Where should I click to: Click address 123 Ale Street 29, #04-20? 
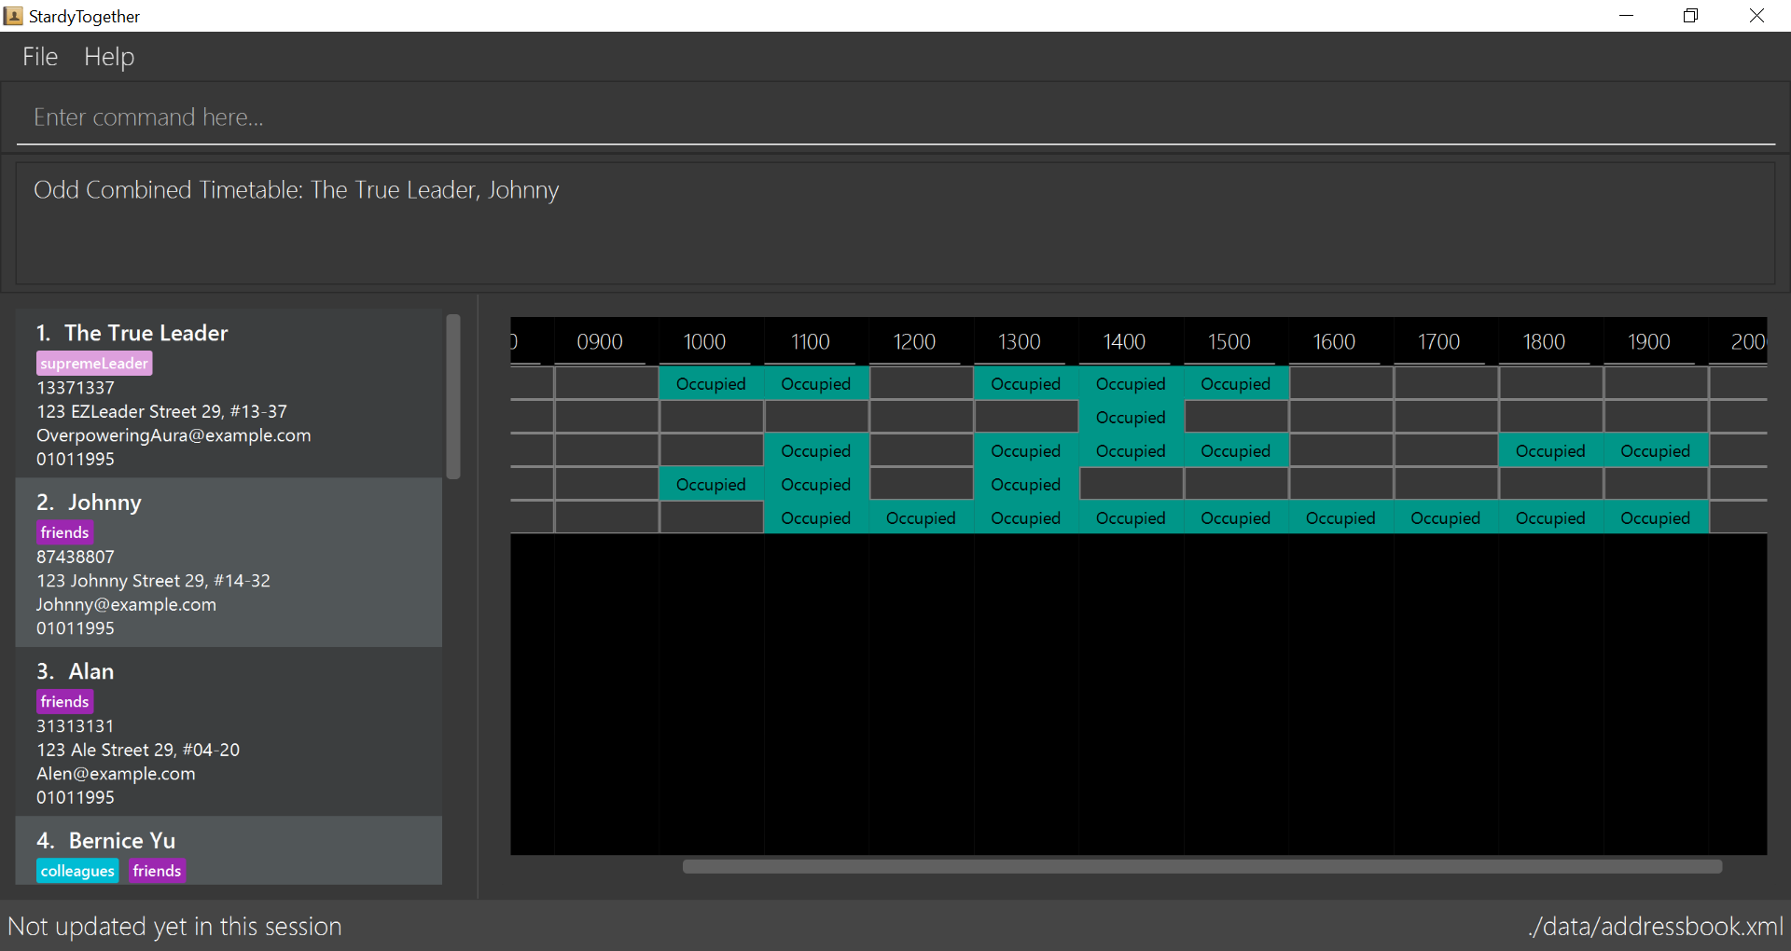pos(138,750)
